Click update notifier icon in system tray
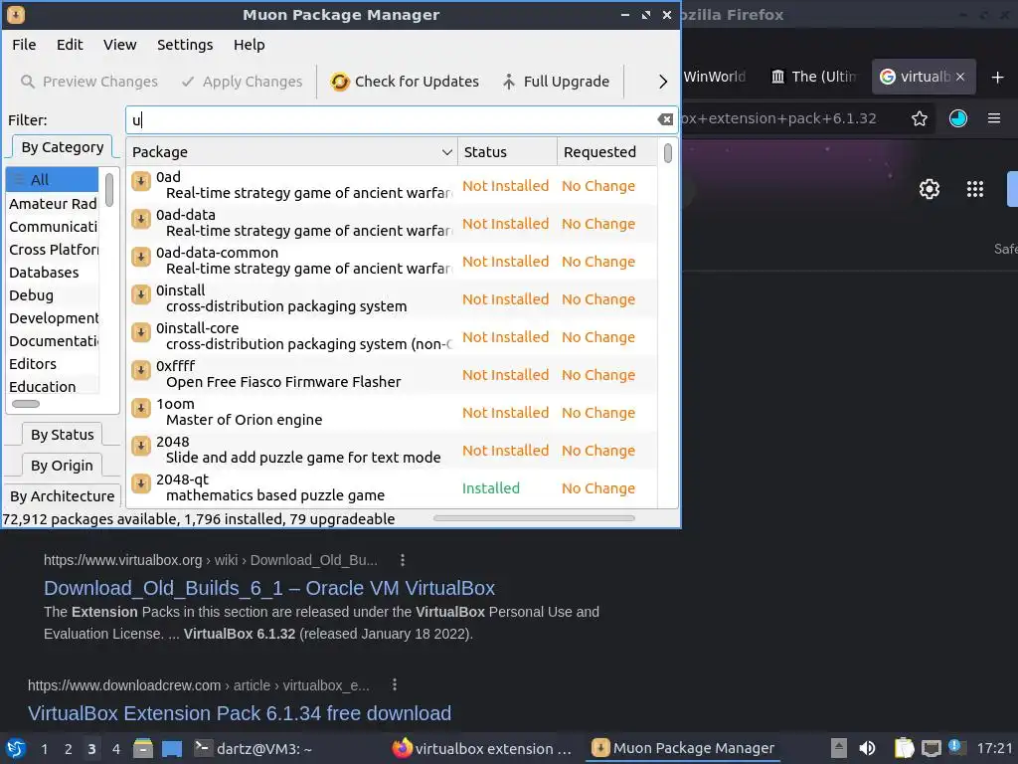 click(956, 747)
